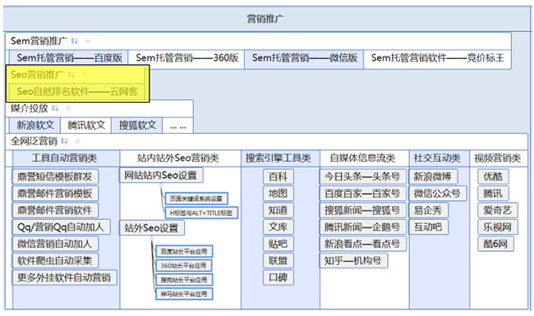Select the Sem托管营销——360版 cell

pyautogui.click(x=186, y=58)
